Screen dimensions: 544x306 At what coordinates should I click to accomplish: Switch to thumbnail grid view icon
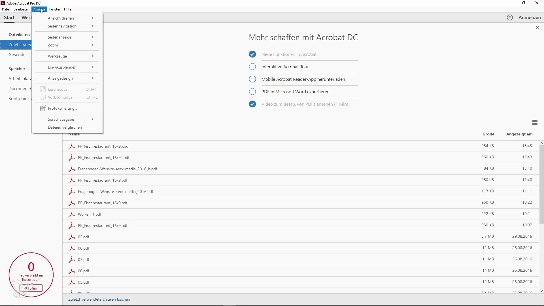[535, 122]
